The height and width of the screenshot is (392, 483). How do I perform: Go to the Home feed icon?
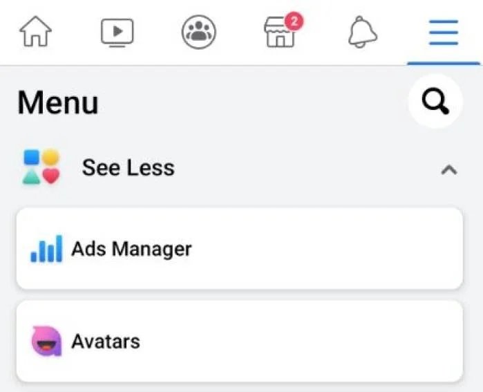pos(36,32)
